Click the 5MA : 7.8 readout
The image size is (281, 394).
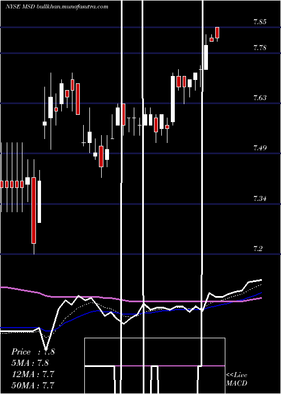(30, 362)
